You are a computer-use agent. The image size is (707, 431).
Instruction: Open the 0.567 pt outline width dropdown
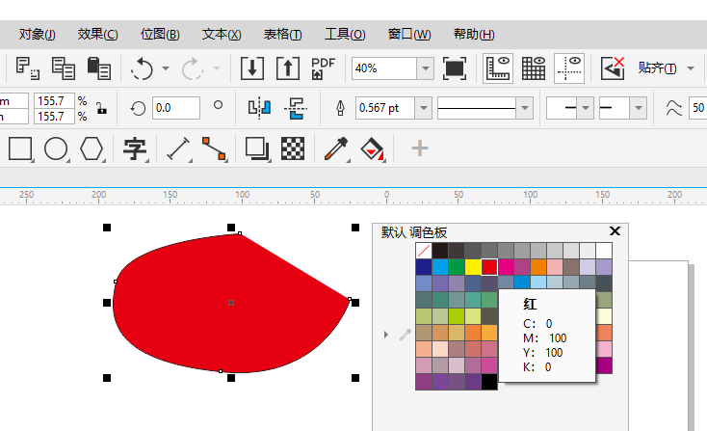(x=424, y=108)
